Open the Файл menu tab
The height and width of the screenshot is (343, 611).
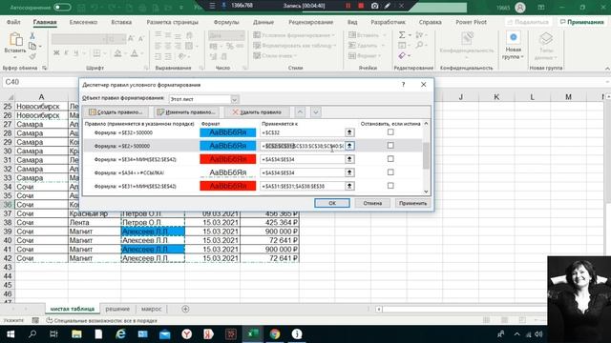[13, 22]
